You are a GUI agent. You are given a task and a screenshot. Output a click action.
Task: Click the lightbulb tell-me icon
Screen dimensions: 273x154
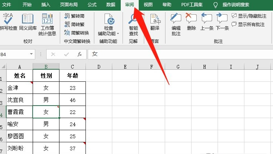point(215,5)
